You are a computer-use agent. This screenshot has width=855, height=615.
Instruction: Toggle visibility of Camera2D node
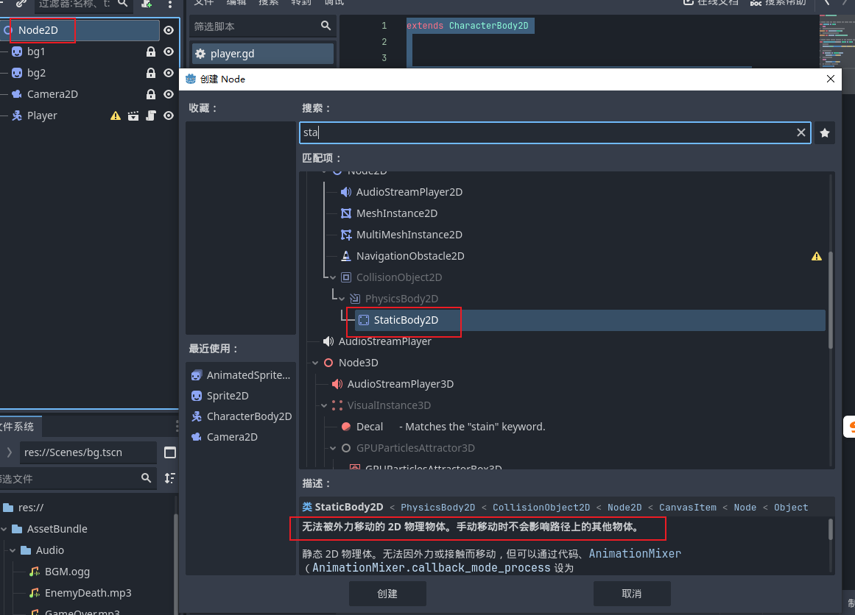[x=169, y=94]
